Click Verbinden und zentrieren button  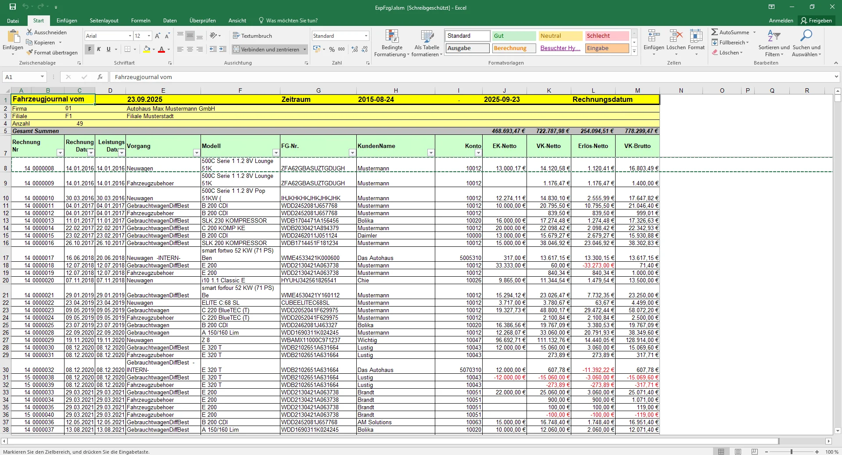(266, 49)
